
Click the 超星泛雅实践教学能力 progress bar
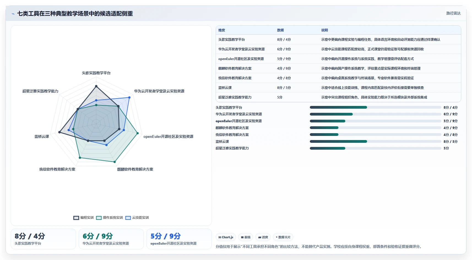(375, 148)
